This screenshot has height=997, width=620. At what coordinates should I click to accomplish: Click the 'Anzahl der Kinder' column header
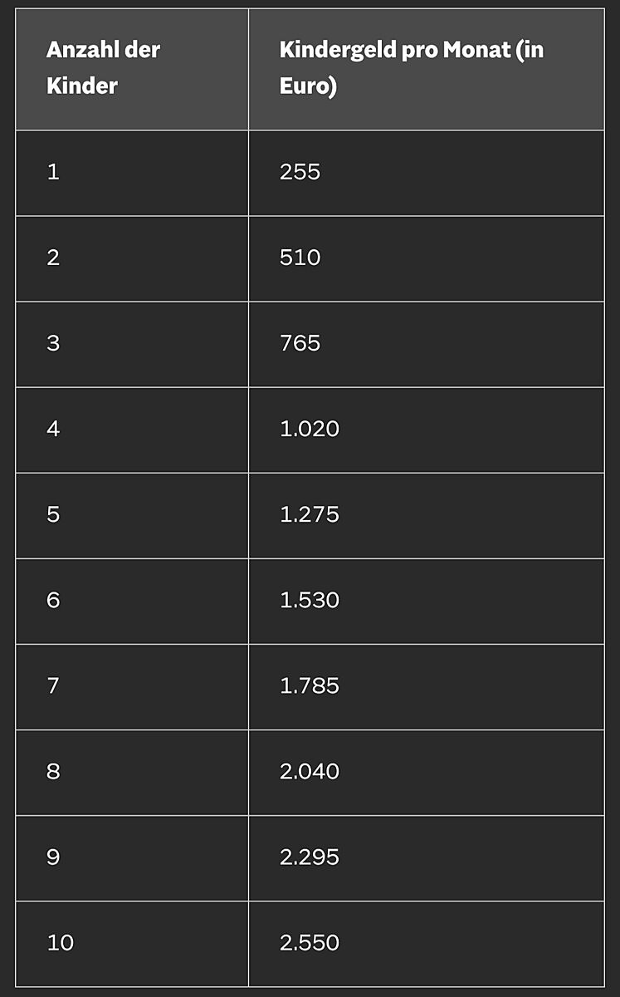click(104, 68)
